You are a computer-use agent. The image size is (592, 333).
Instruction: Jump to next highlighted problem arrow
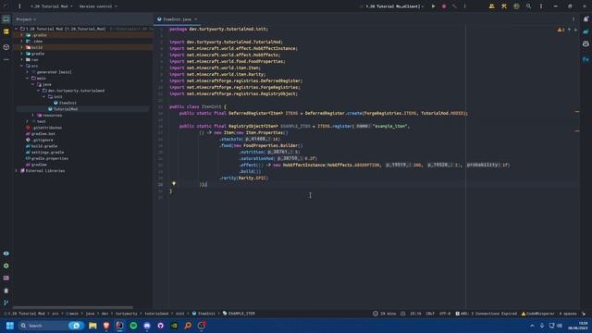point(575,30)
